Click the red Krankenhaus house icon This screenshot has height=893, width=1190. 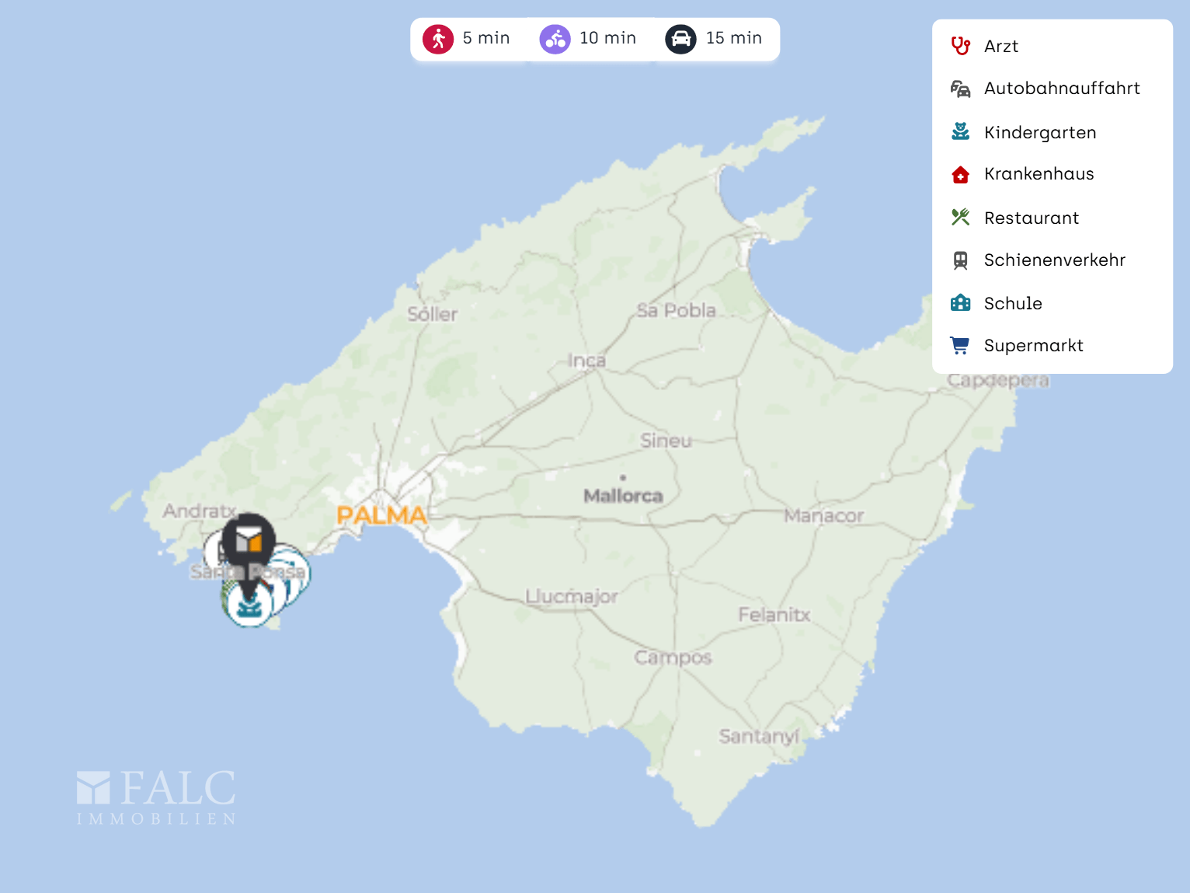tap(961, 174)
